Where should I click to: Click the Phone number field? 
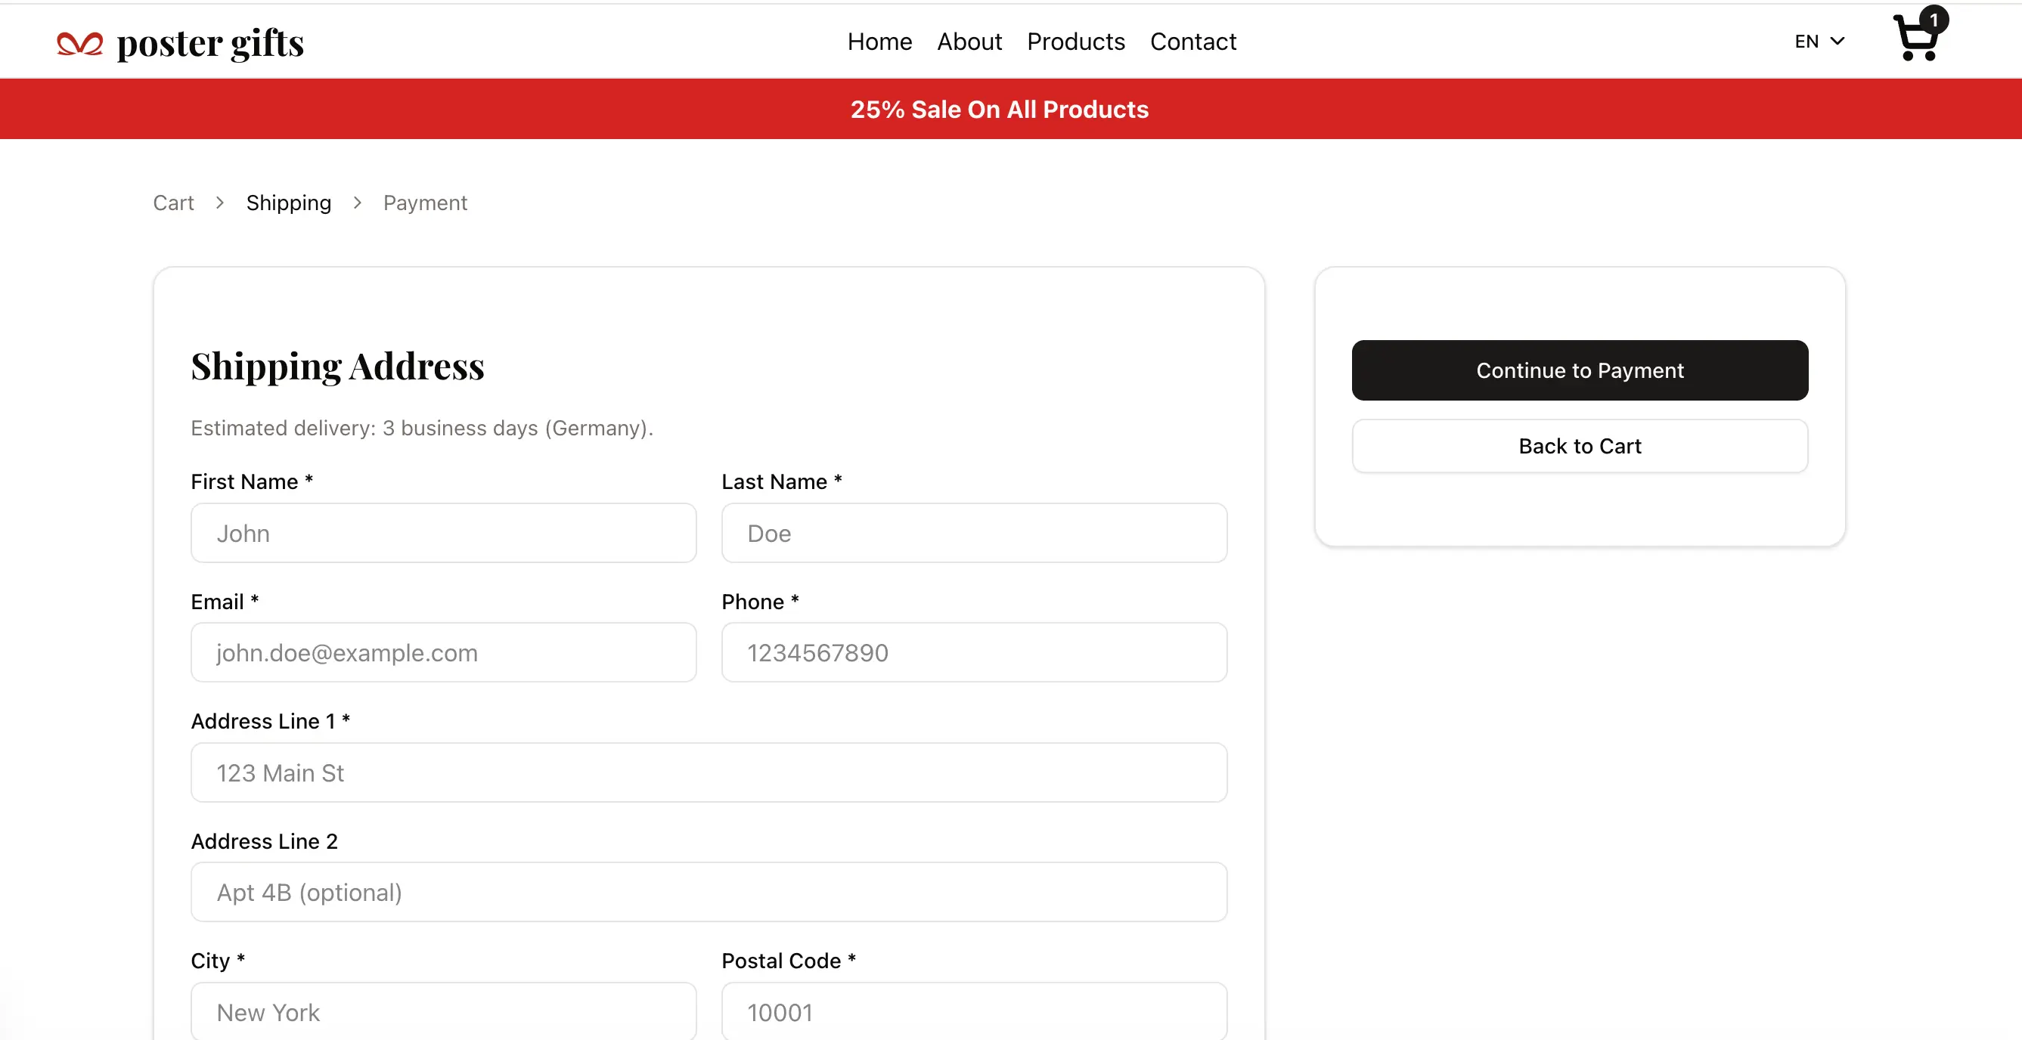click(x=973, y=652)
